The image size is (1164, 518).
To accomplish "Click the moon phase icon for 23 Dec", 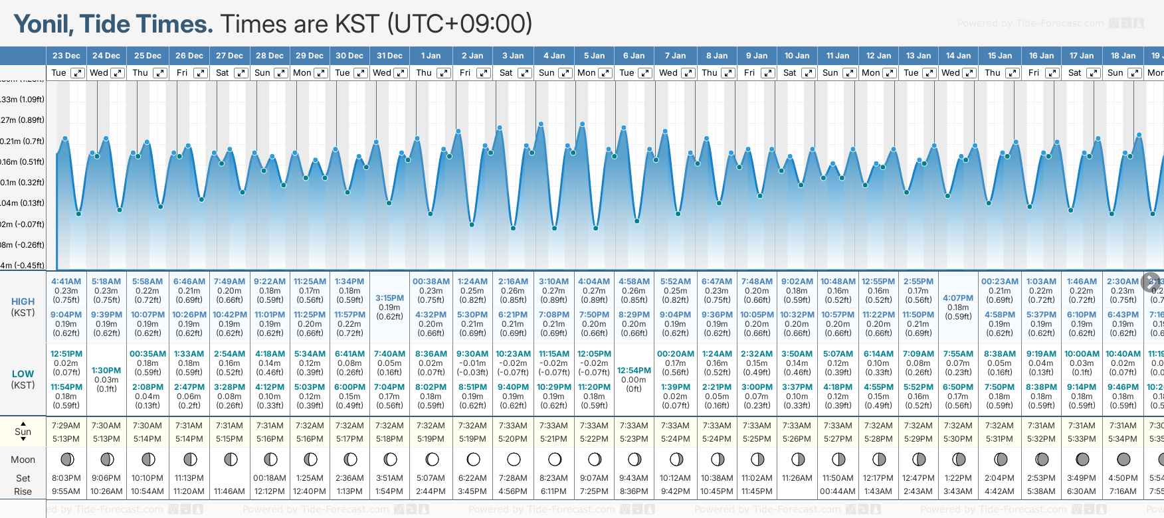I will coord(66,459).
